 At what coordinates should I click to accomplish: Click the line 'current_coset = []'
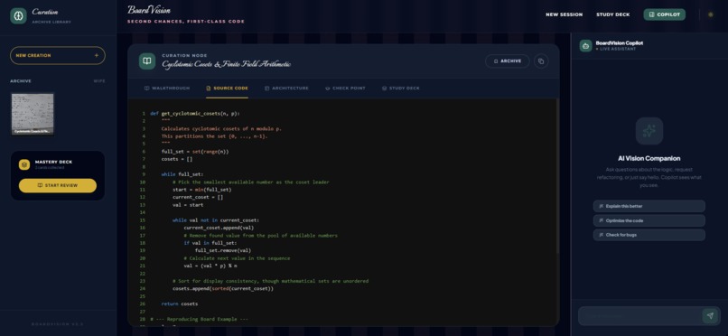coord(198,197)
